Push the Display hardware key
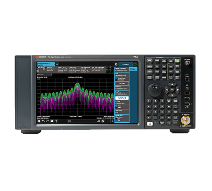Screen dimensions: 212x191 point(164,77)
